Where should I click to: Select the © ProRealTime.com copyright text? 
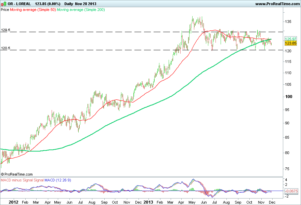[17, 174]
